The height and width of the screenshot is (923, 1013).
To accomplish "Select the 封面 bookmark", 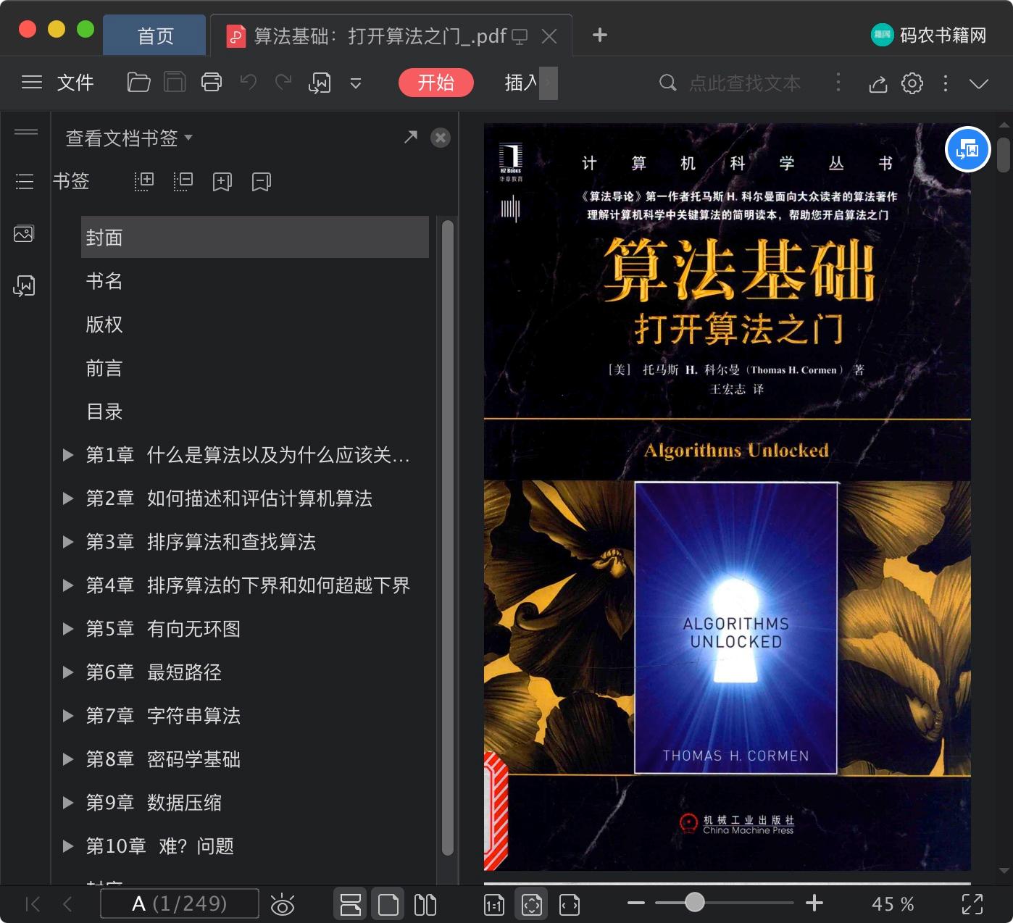I will tap(255, 237).
